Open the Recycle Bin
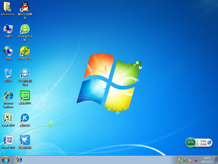Viewport: 218px width, 164px height. coord(8,73)
